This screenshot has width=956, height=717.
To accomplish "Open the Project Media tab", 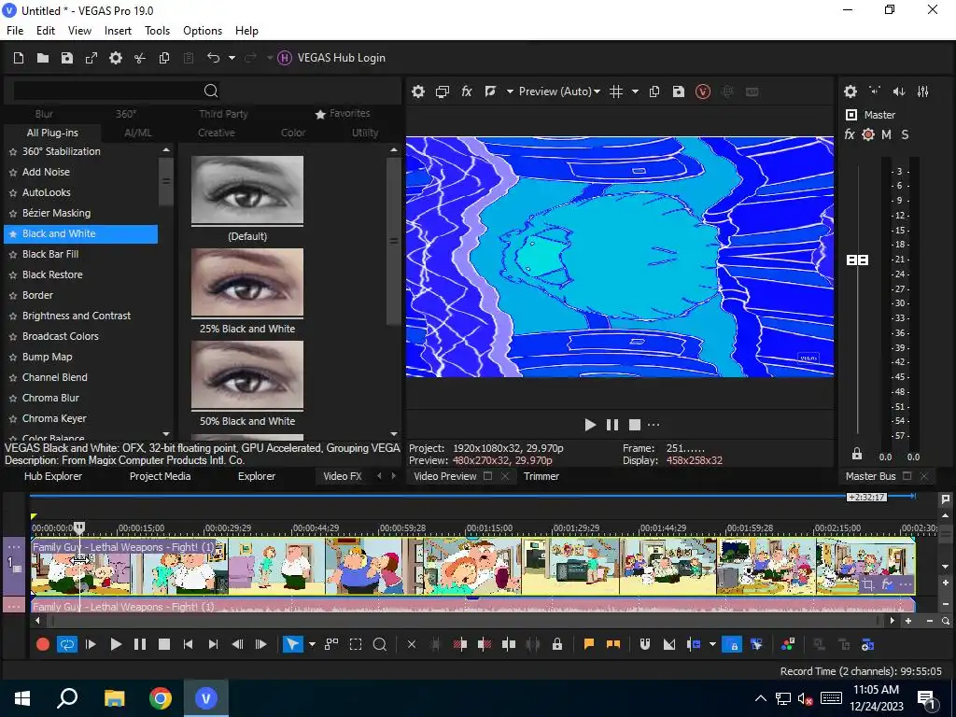I will pos(161,476).
